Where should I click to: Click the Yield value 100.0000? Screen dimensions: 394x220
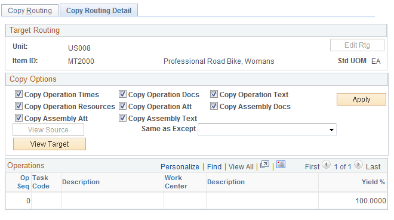point(371,201)
